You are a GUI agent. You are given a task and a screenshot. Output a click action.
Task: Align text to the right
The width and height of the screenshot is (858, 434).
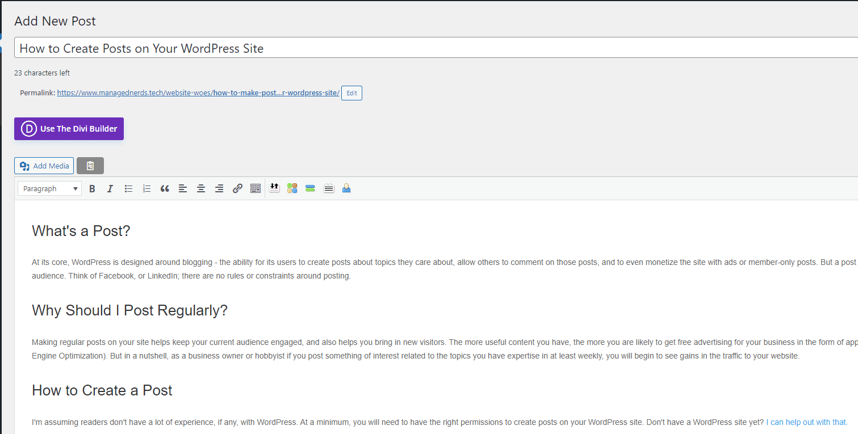pos(219,188)
